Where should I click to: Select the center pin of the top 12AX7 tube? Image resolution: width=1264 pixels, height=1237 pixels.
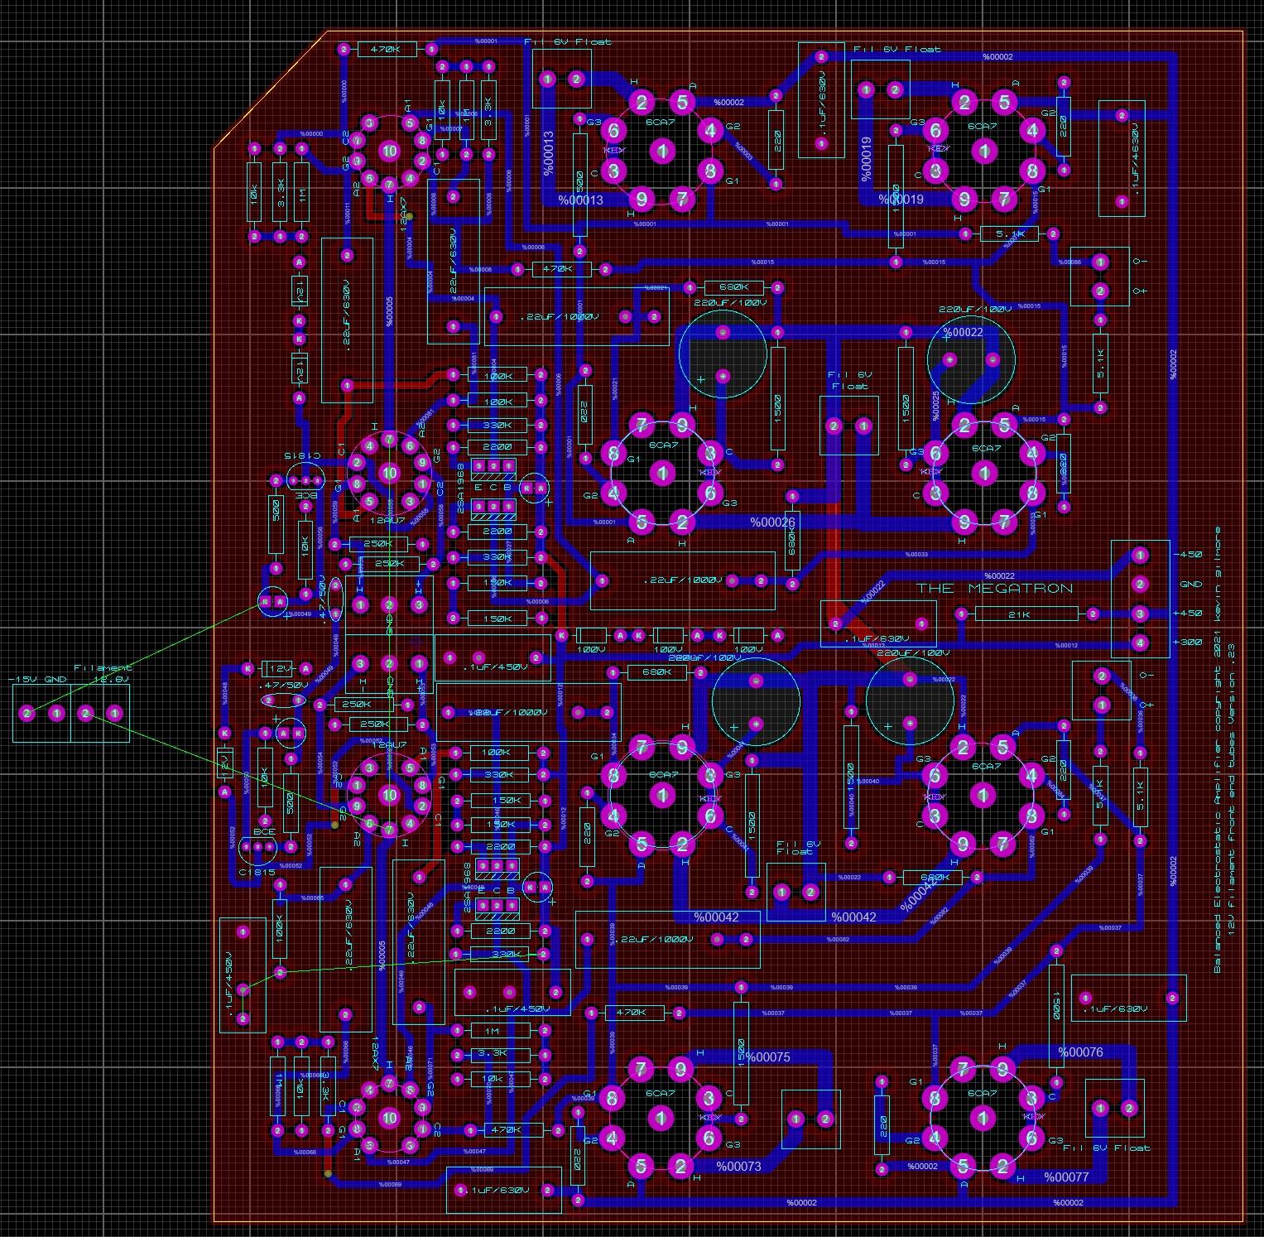(389, 151)
